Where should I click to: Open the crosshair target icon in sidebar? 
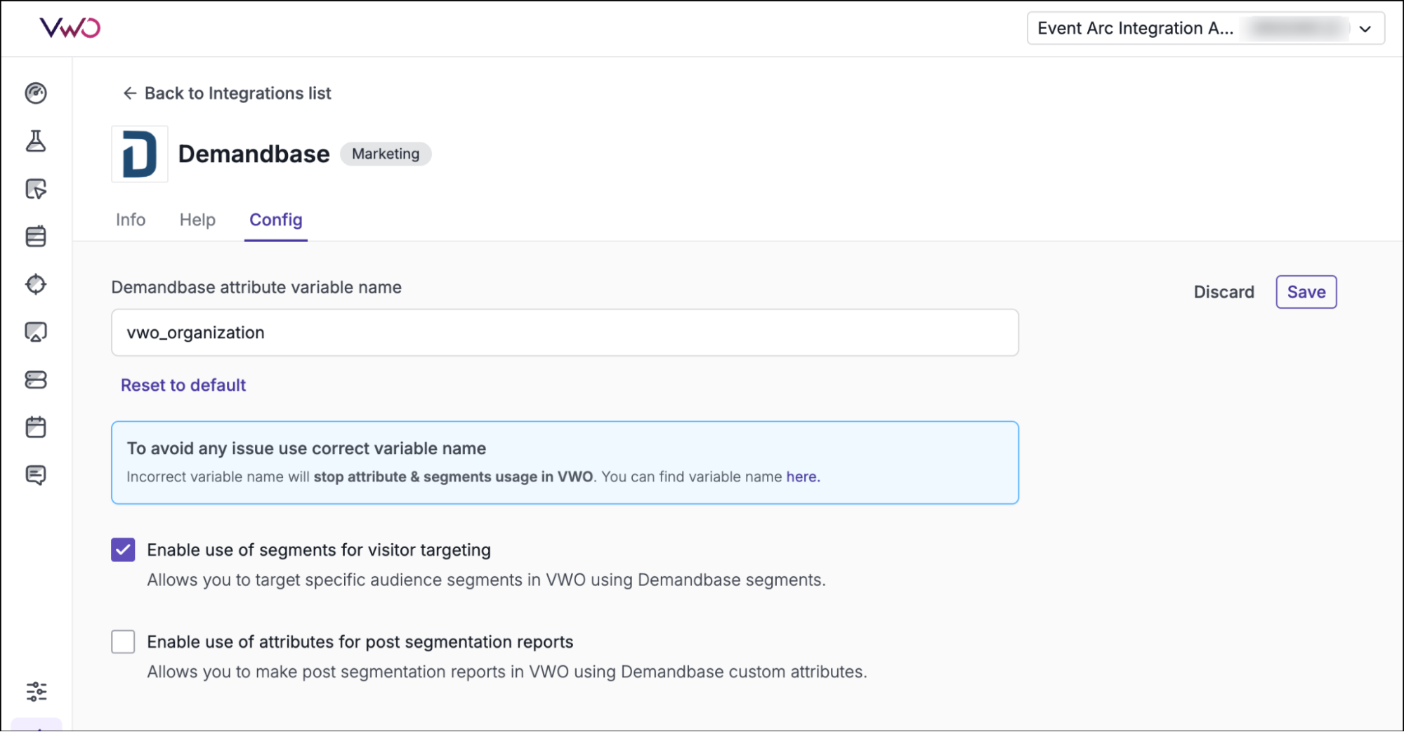point(36,284)
